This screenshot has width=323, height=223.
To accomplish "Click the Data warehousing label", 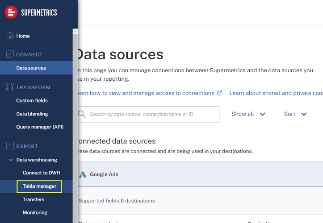I will 37,160.
